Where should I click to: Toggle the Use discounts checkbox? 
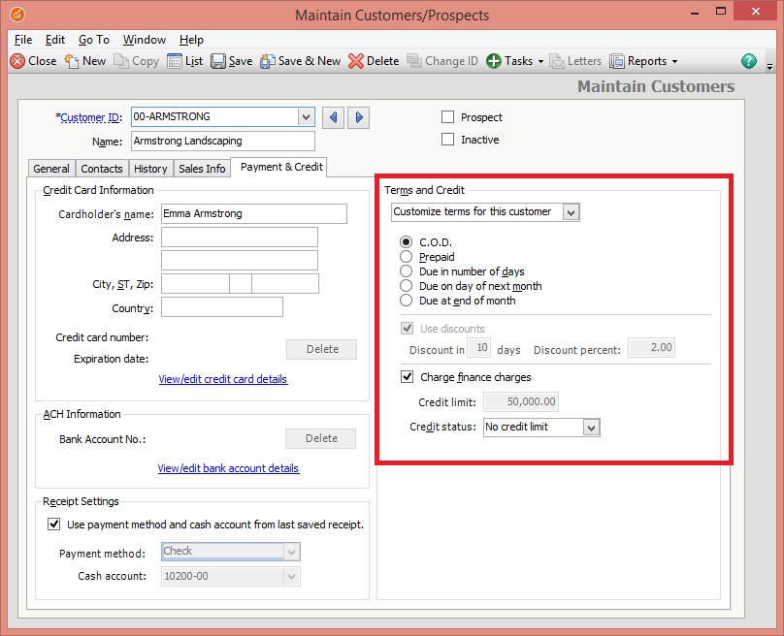(407, 329)
